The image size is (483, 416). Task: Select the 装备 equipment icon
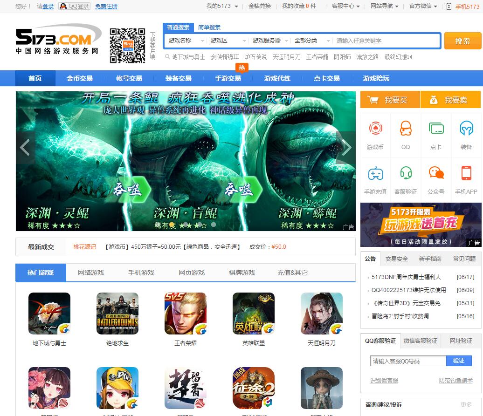[x=466, y=128]
